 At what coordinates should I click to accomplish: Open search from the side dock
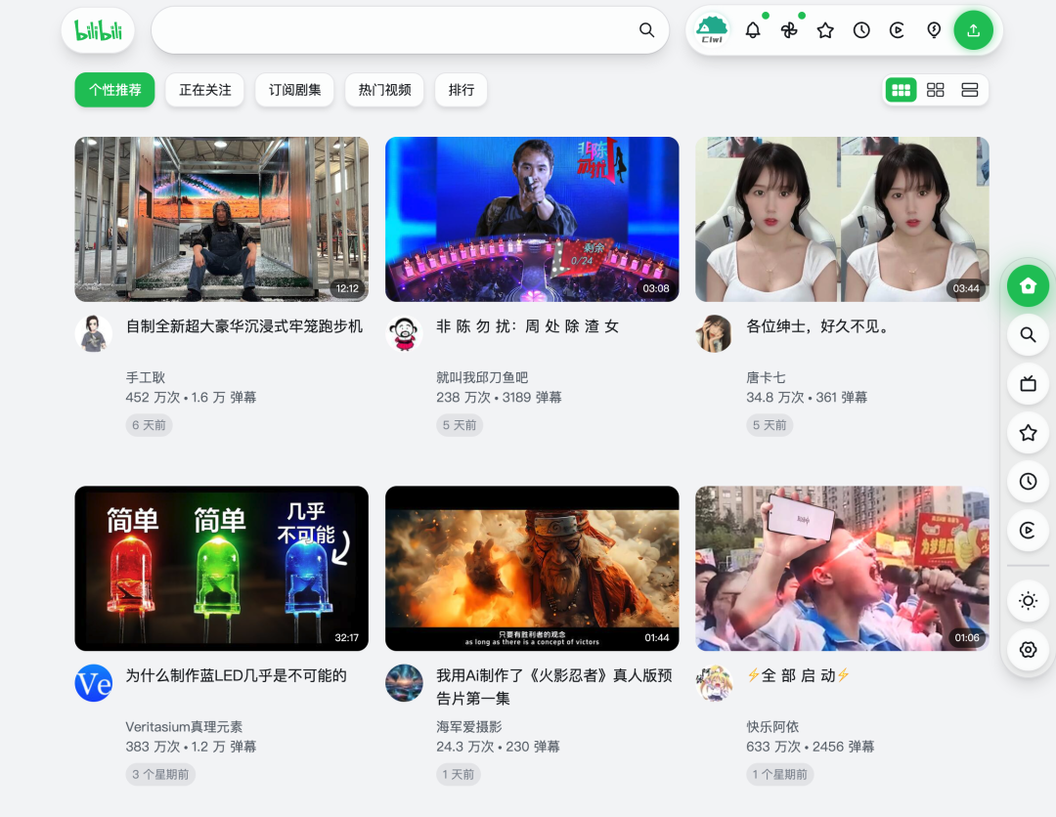tap(1028, 334)
